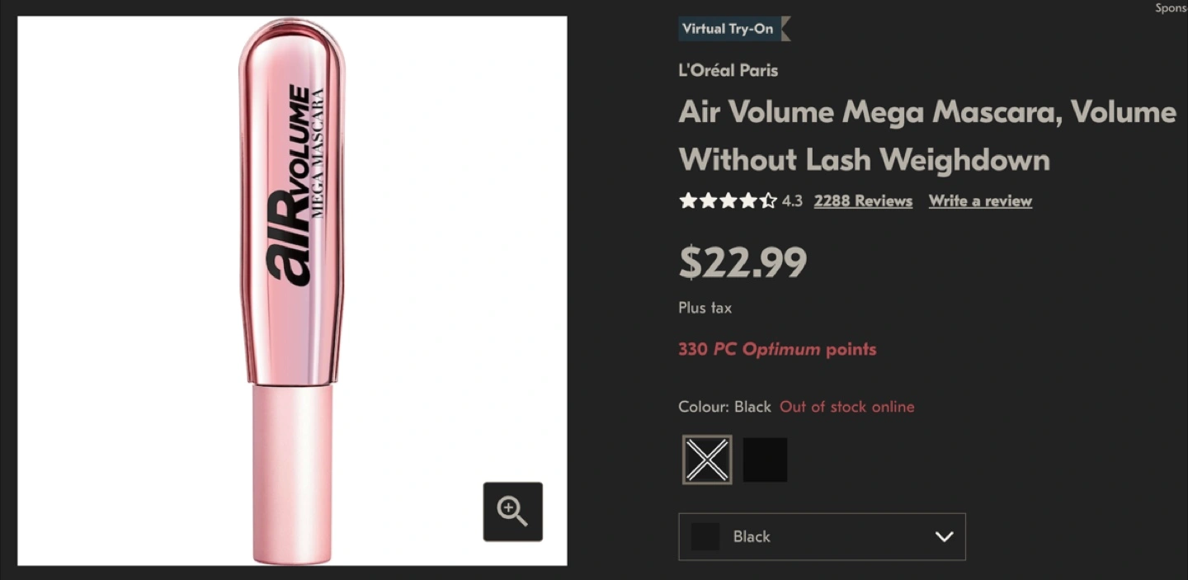Click the five-star rating icons
1188x580 pixels.
pyautogui.click(x=728, y=200)
